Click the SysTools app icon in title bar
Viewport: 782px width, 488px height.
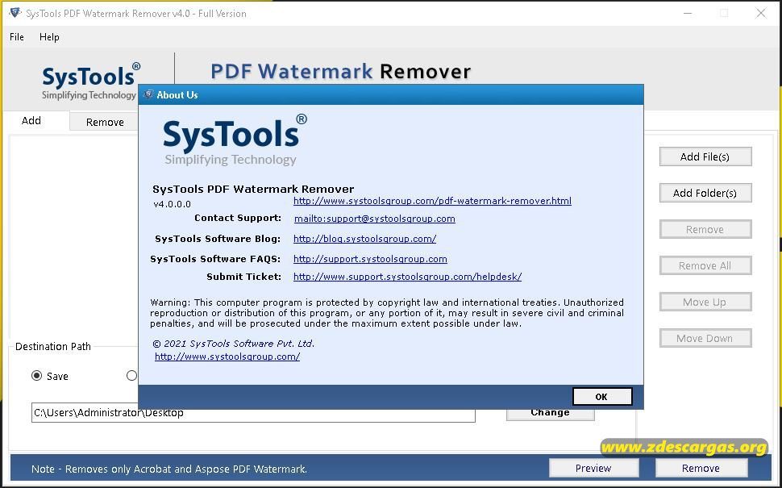(x=15, y=13)
